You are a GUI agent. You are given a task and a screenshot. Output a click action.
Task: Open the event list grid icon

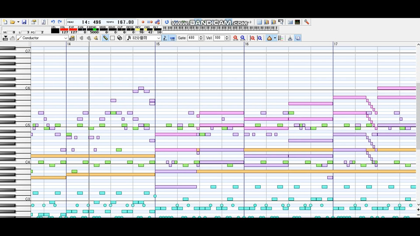tap(290, 22)
